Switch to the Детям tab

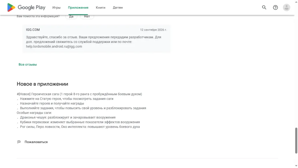coord(118,8)
